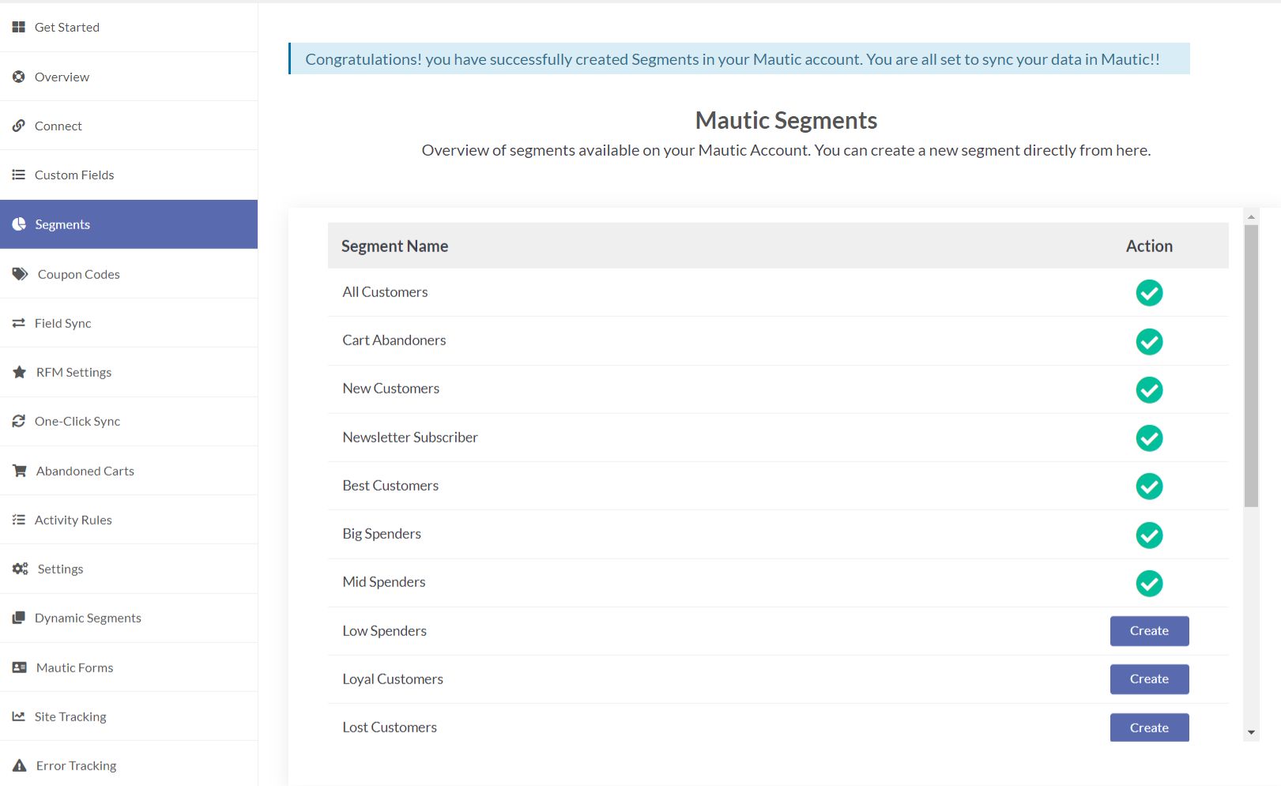This screenshot has height=786, width=1281.
Task: Click the green check for Cart Abandoners
Action: pos(1149,342)
